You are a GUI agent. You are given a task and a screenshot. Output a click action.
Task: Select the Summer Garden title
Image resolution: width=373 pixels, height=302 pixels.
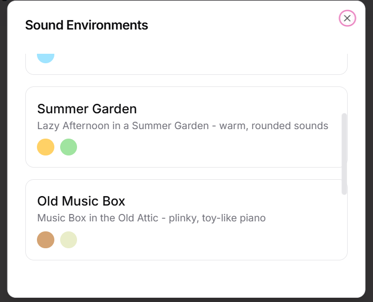[x=87, y=109]
